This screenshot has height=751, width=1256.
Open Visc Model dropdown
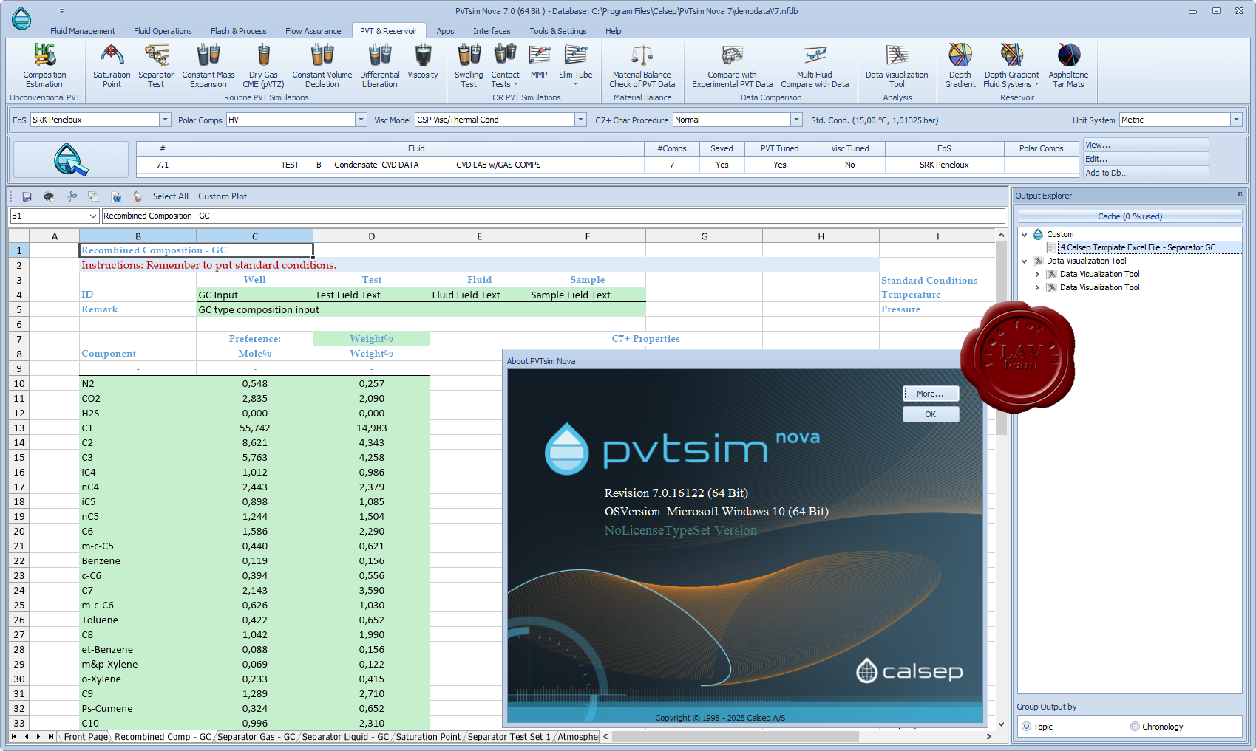tap(580, 120)
